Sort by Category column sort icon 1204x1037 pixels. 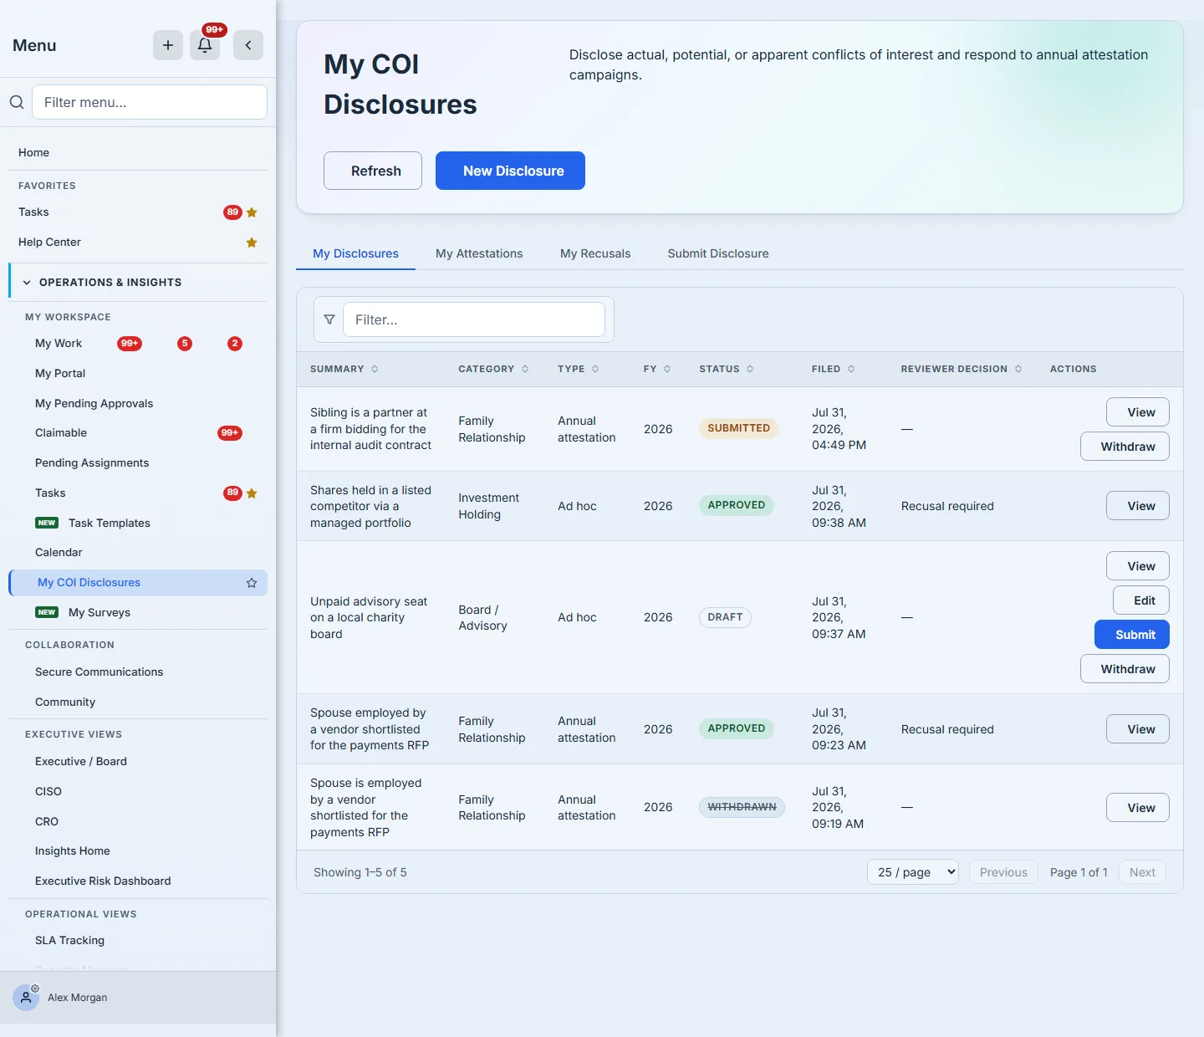tap(525, 369)
